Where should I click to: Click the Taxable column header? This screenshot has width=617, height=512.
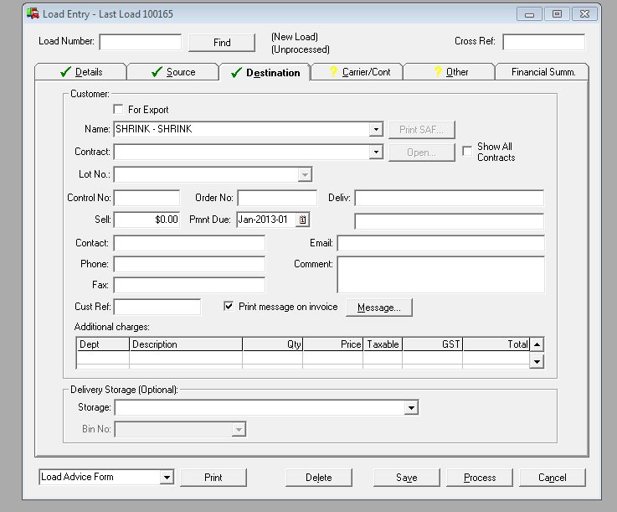coord(383,344)
